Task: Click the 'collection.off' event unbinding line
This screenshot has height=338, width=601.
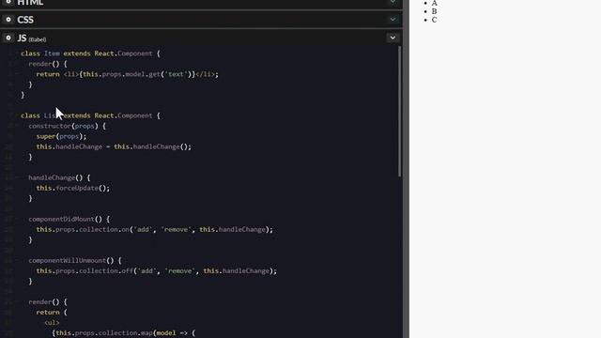Action: [x=157, y=271]
